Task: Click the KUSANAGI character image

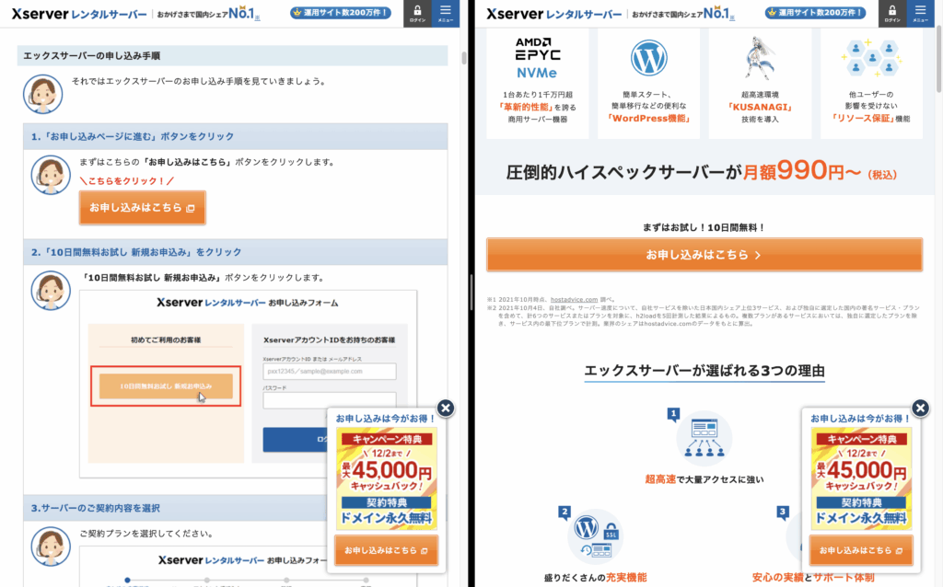Action: (x=755, y=57)
